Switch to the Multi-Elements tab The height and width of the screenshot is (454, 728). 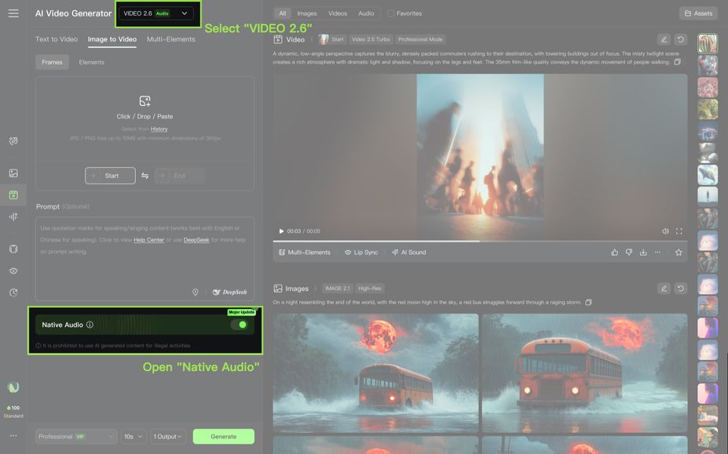(170, 39)
